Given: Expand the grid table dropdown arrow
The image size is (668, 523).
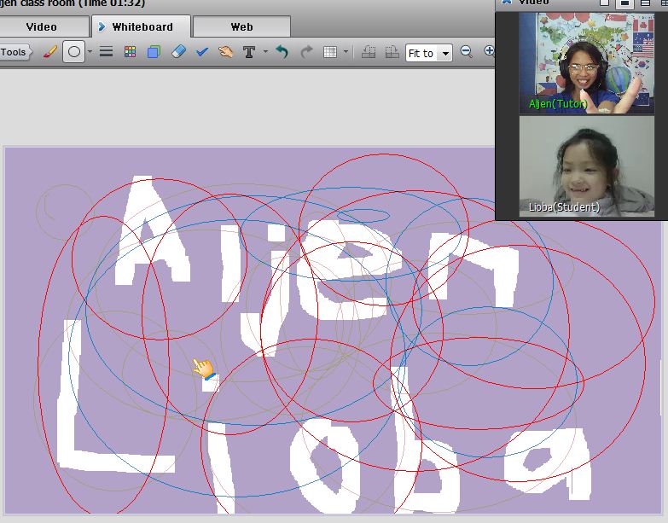Looking at the screenshot, I should (x=346, y=52).
